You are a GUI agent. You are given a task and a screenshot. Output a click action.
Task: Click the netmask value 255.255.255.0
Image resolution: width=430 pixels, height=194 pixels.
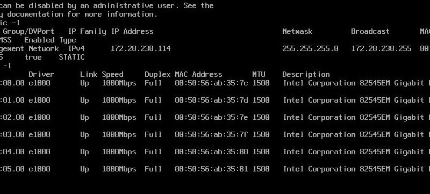point(311,49)
